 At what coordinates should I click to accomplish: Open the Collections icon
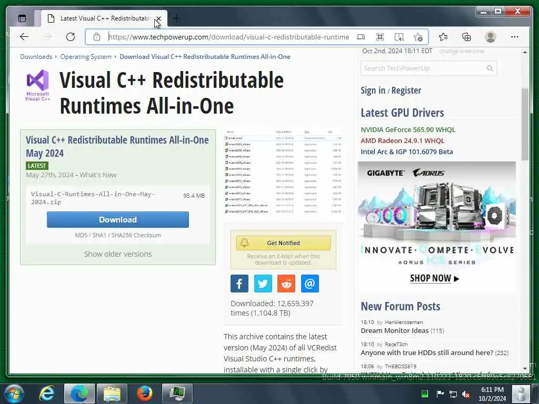(x=466, y=37)
